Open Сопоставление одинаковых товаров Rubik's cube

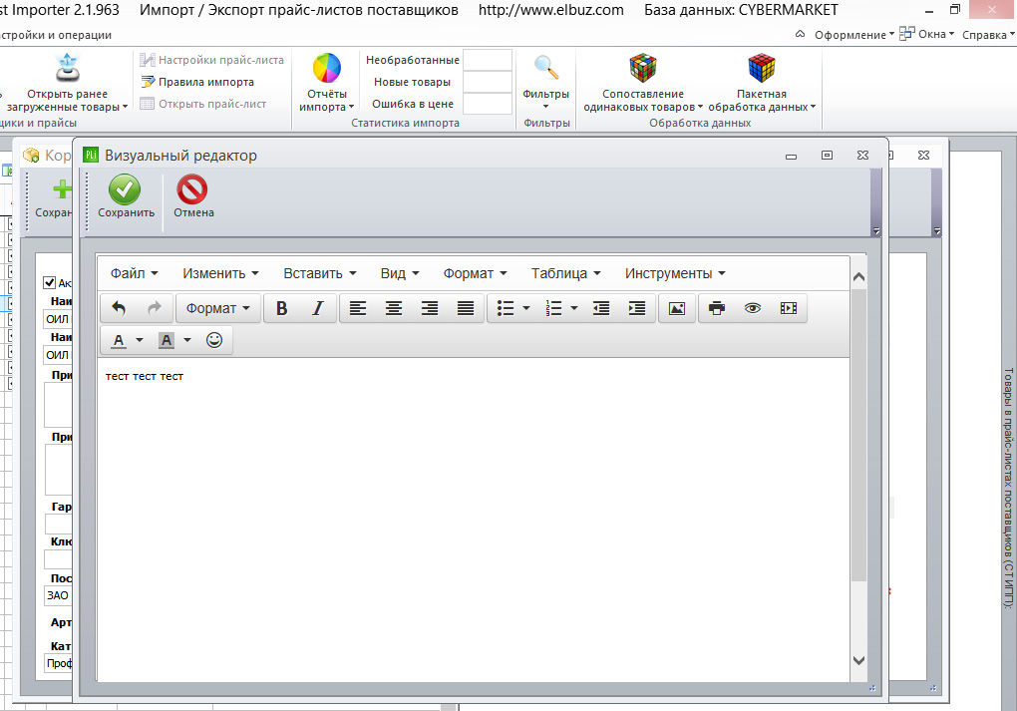(x=643, y=68)
